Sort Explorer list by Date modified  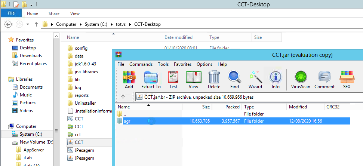click(184, 37)
